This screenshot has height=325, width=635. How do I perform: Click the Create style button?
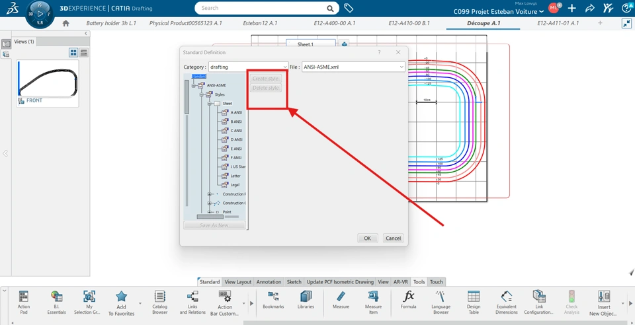coord(266,79)
